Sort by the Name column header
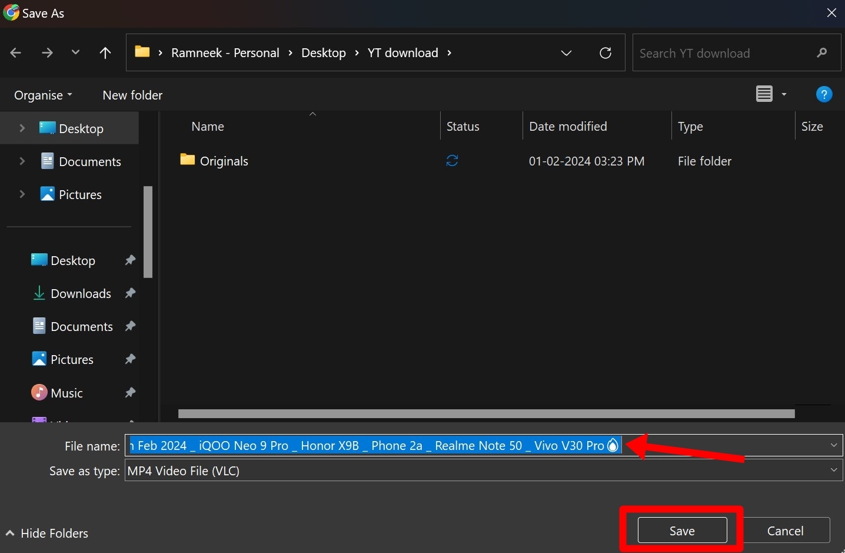Screen dimensions: 845x553 tap(208, 127)
